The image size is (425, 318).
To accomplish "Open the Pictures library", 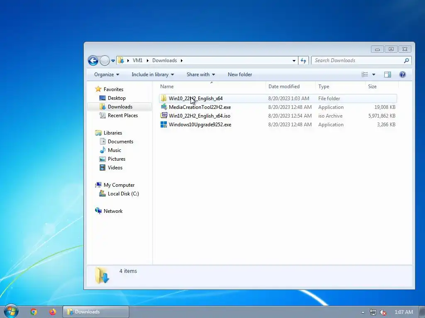I will tap(117, 159).
